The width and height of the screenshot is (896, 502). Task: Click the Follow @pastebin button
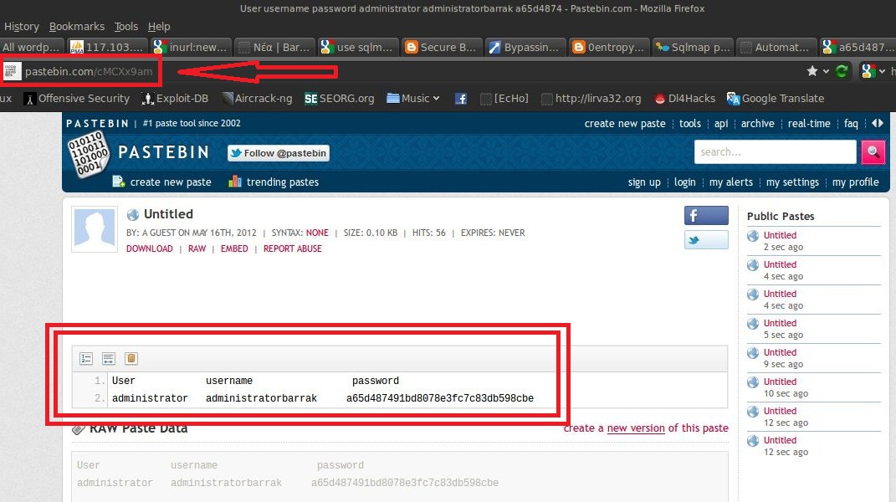click(x=279, y=152)
